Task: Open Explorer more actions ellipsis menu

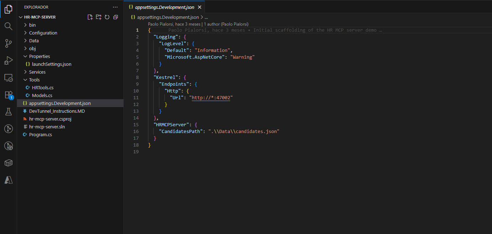Action: tap(115, 7)
